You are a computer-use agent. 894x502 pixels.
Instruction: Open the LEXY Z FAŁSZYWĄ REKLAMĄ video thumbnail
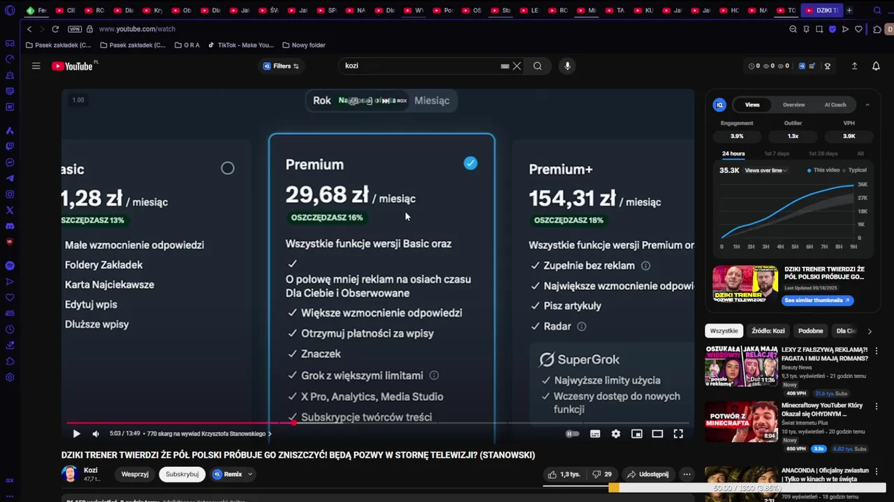click(x=741, y=365)
